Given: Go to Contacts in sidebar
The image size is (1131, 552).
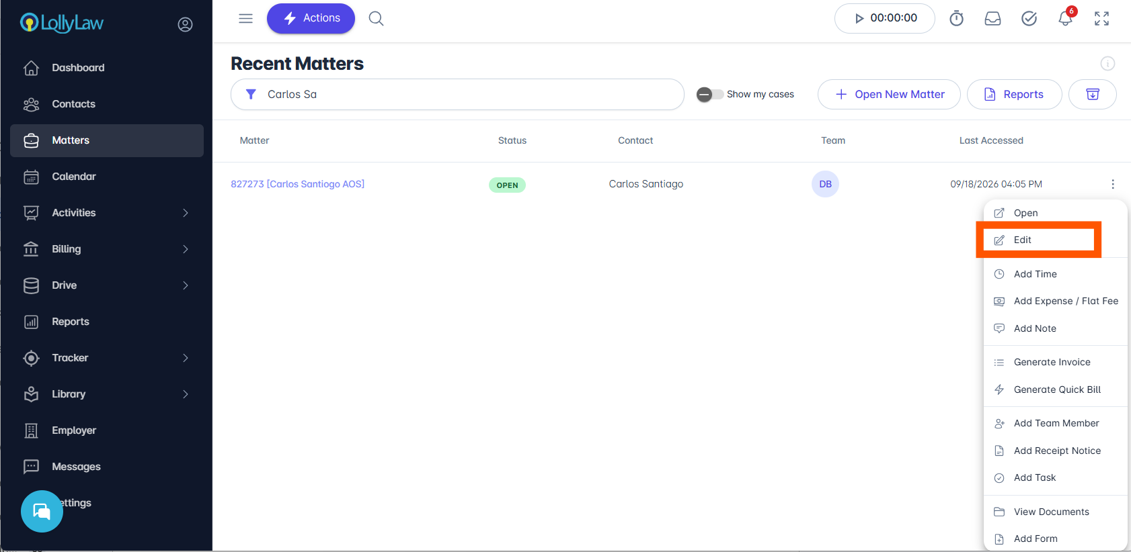Looking at the screenshot, I should point(107,104).
